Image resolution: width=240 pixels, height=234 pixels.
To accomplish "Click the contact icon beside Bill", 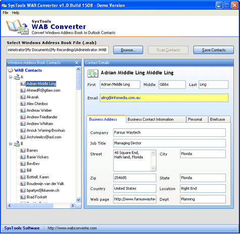I will (x=23, y=171).
